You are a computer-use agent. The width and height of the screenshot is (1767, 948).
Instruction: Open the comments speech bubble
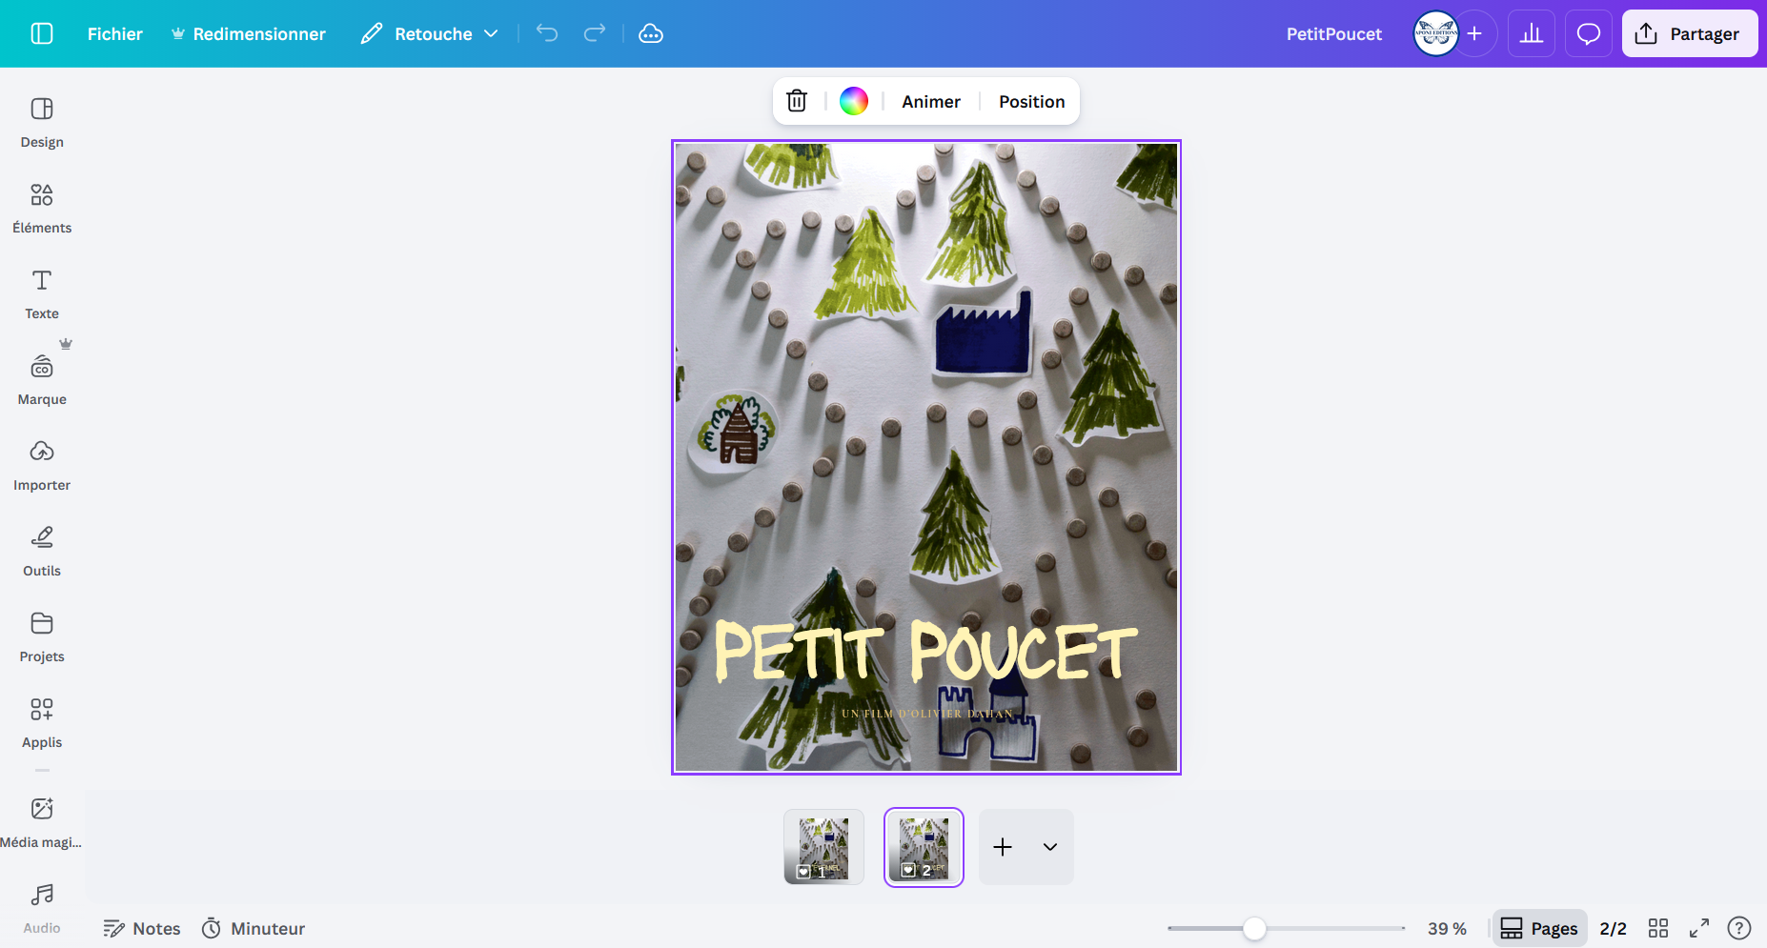(1589, 33)
